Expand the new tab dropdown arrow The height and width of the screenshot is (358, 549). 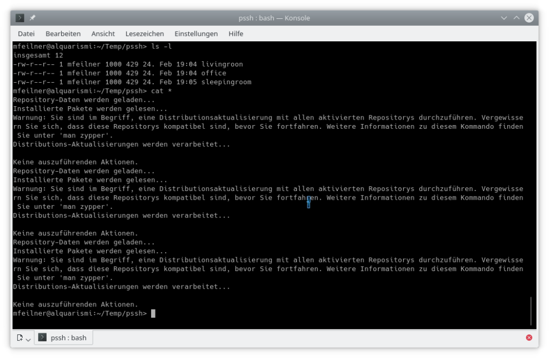click(28, 339)
